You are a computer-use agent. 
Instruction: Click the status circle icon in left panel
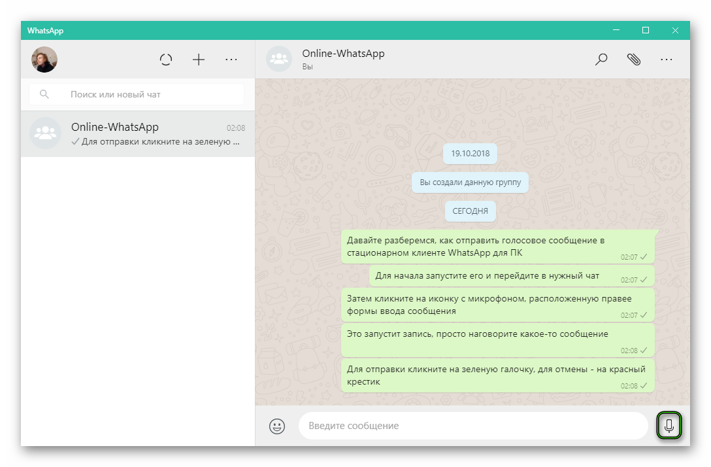[166, 60]
